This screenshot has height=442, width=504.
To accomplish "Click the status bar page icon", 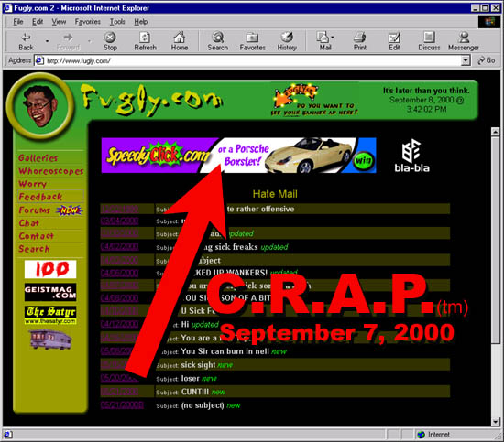I will (x=8, y=435).
